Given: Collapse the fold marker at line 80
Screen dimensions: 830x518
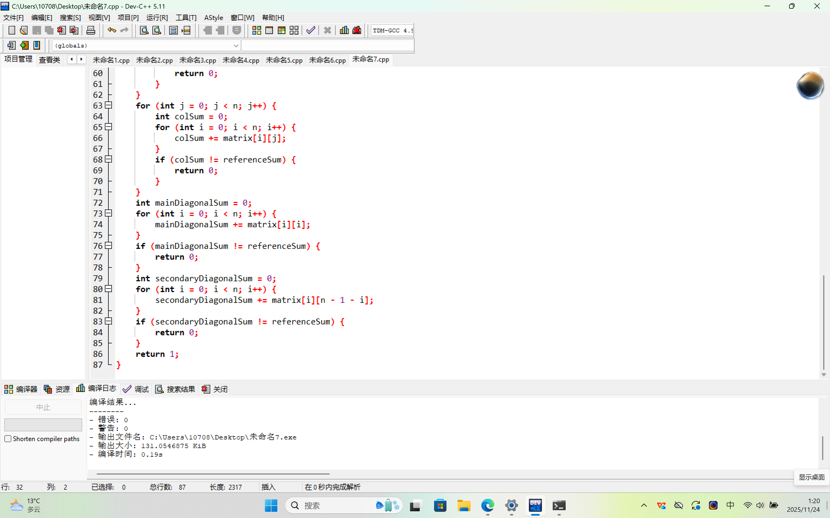Looking at the screenshot, I should click(108, 289).
